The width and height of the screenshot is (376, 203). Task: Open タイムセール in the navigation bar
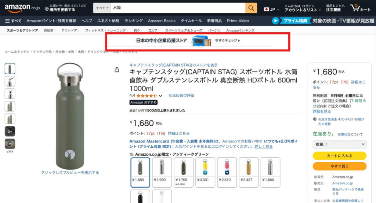(191, 21)
